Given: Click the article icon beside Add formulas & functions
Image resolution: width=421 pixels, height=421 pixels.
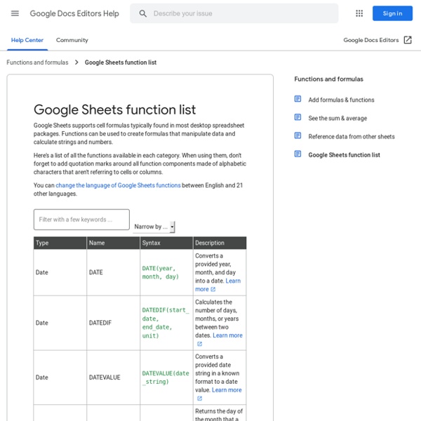Looking at the screenshot, I should pyautogui.click(x=298, y=99).
